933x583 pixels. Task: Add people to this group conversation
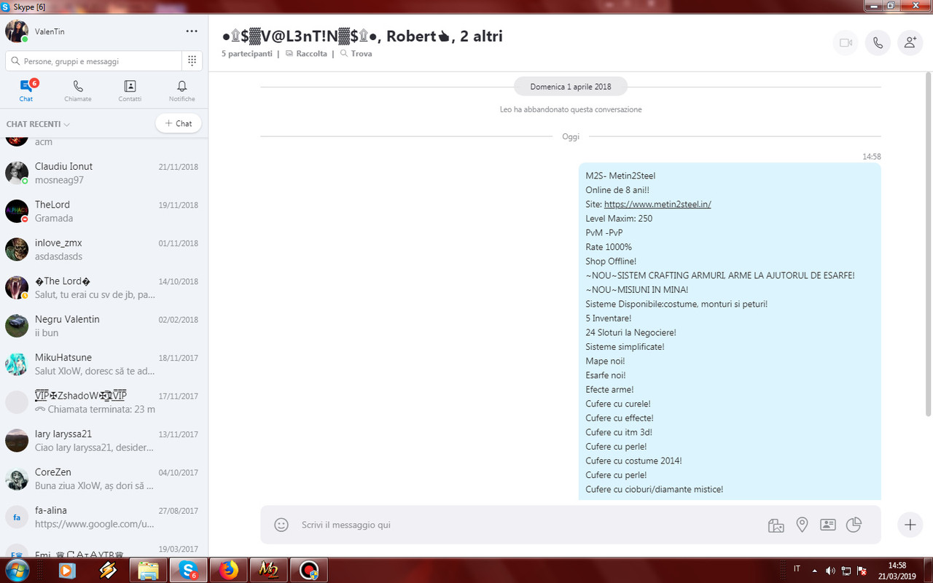[x=910, y=43]
